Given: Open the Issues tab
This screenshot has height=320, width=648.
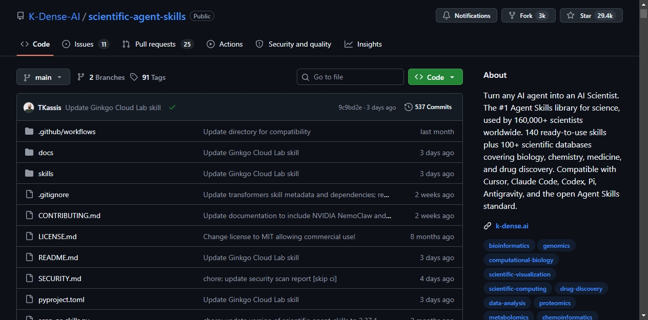Looking at the screenshot, I should (86, 44).
